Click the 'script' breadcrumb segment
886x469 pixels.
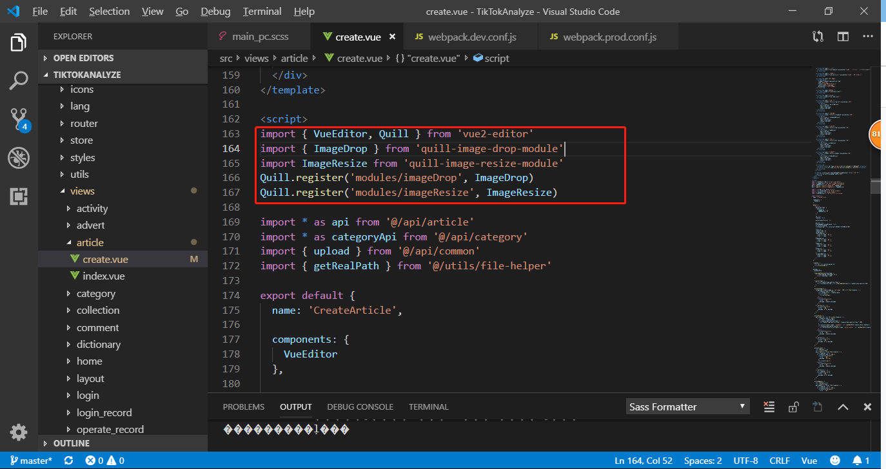coord(491,58)
